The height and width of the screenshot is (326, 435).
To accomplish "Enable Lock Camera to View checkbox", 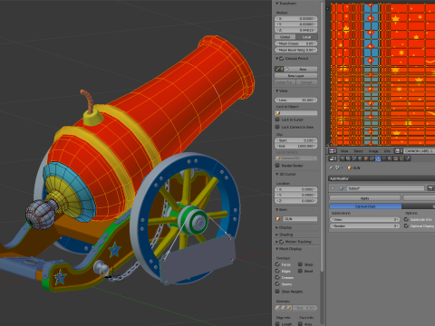I will coord(277,127).
